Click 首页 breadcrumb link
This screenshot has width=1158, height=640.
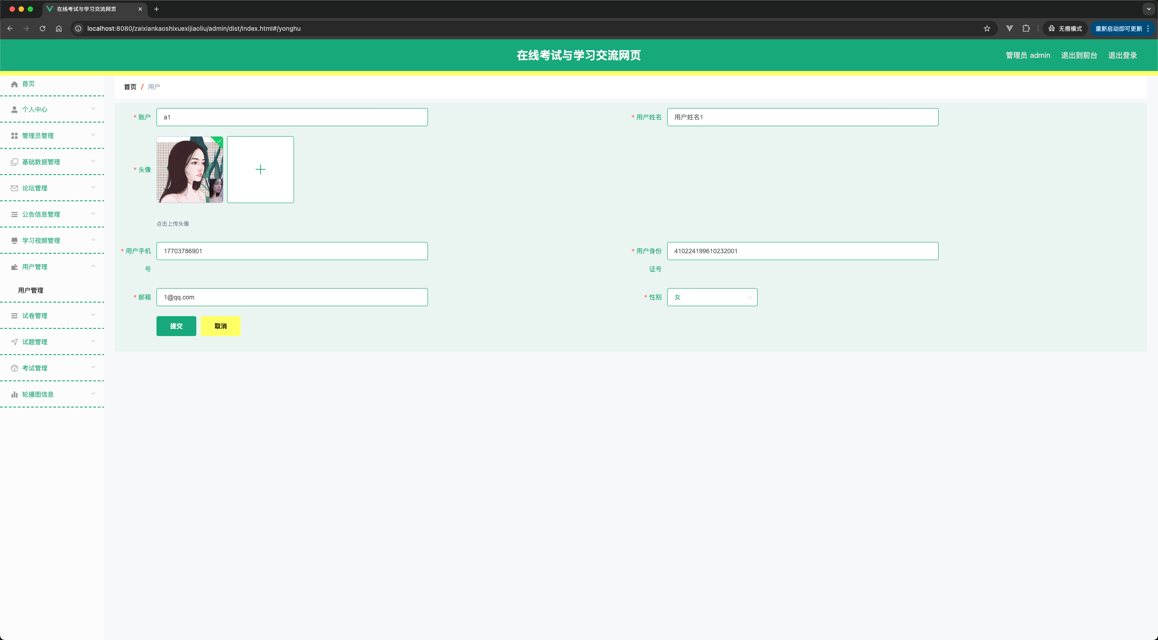click(x=130, y=87)
